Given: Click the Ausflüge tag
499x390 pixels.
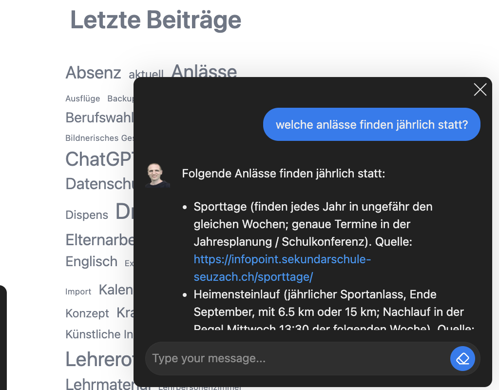Looking at the screenshot, I should (x=83, y=98).
